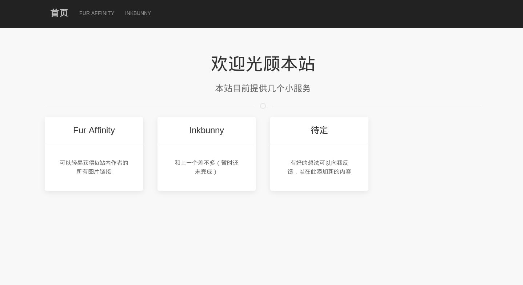Viewport: 523px width, 285px height.
Task: Open FUR AFFINITY in the top navigation
Action: click(x=97, y=13)
